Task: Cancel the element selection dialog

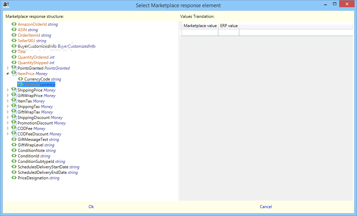Action: (x=266, y=207)
